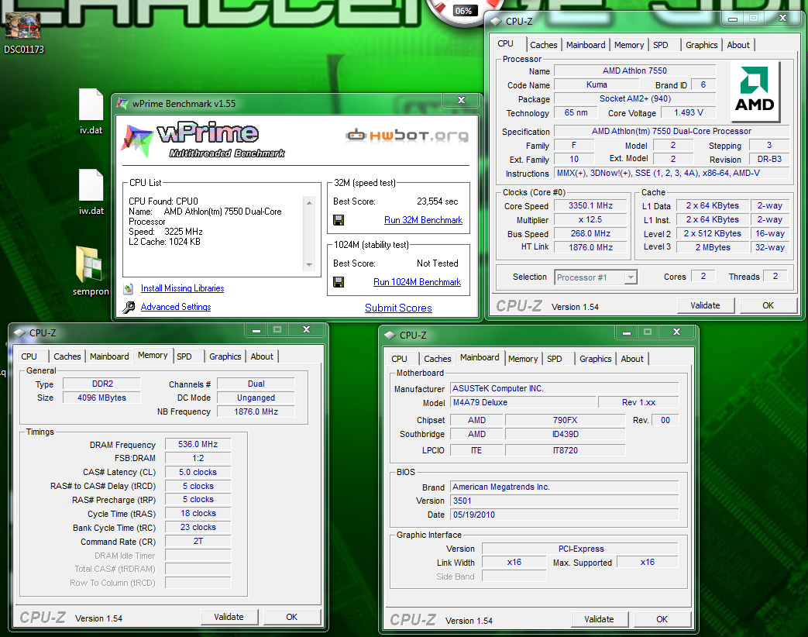
Task: Click the DRAM Frequency 536.0 MHz value
Action: (x=198, y=444)
